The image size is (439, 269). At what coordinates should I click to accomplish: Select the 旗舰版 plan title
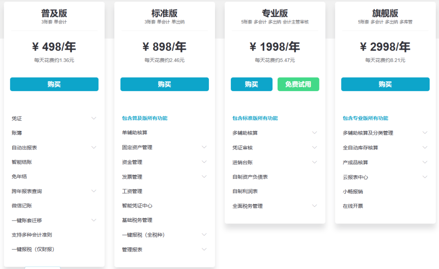pos(385,13)
